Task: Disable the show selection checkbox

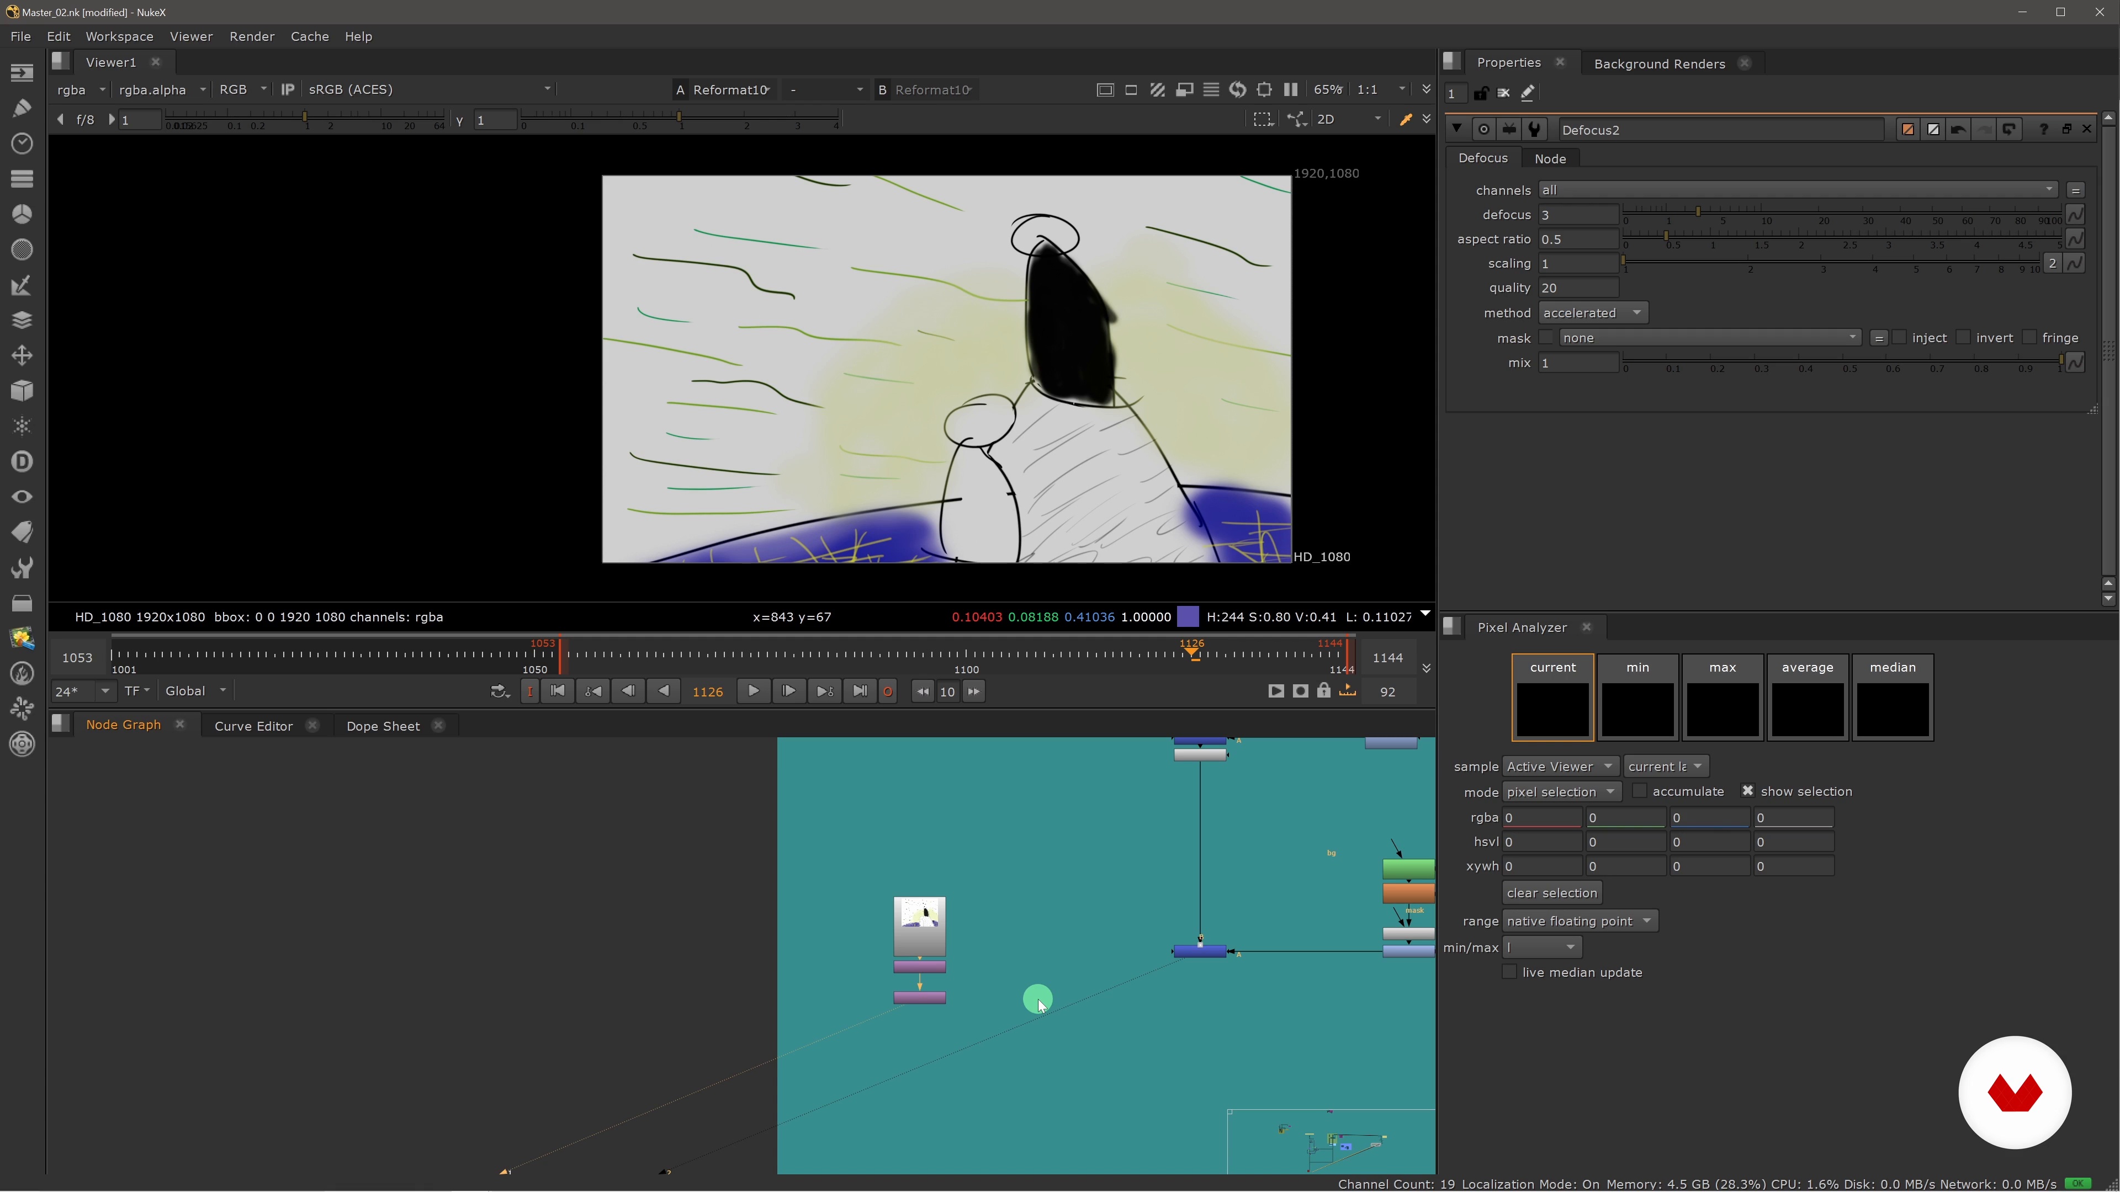Action: coord(1748,791)
